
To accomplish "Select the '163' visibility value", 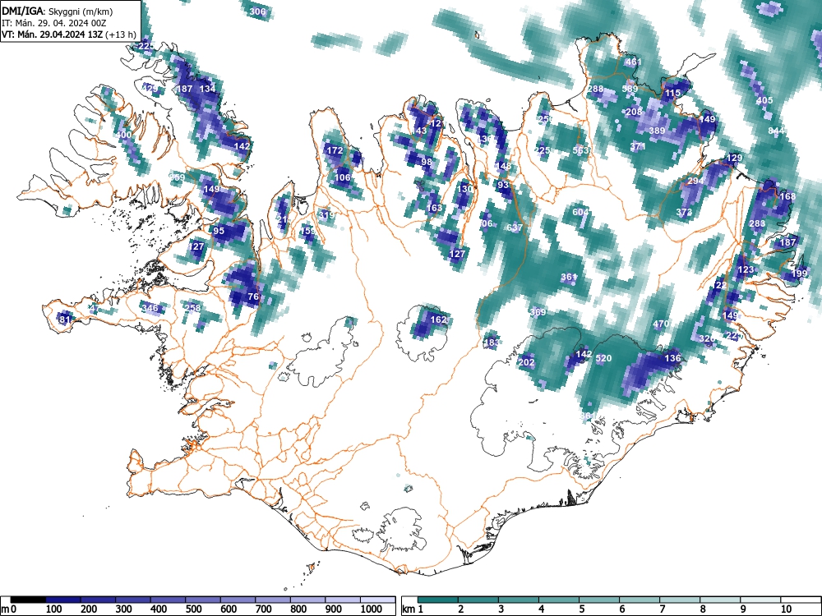I will tap(434, 208).
